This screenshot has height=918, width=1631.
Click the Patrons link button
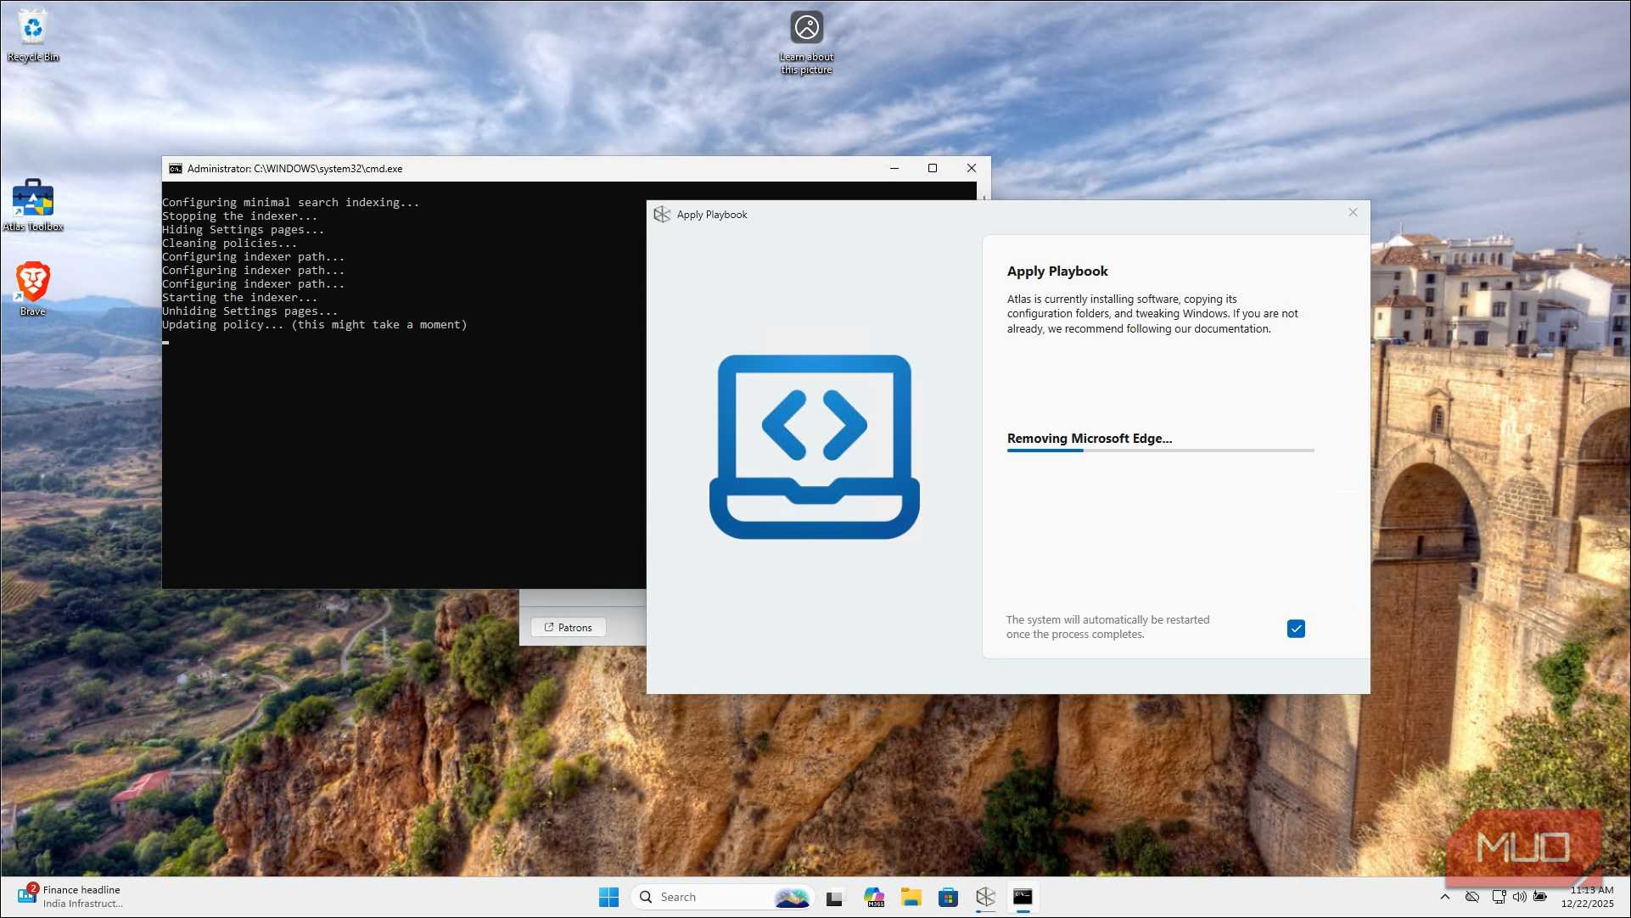(x=568, y=627)
